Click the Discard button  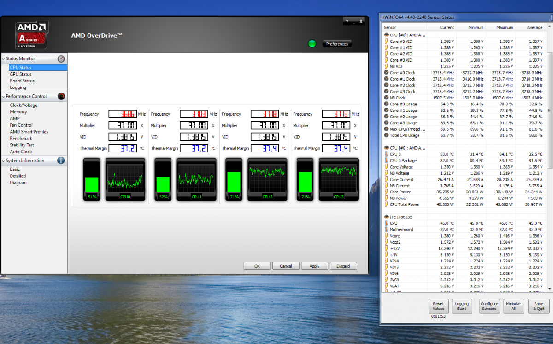click(x=343, y=266)
